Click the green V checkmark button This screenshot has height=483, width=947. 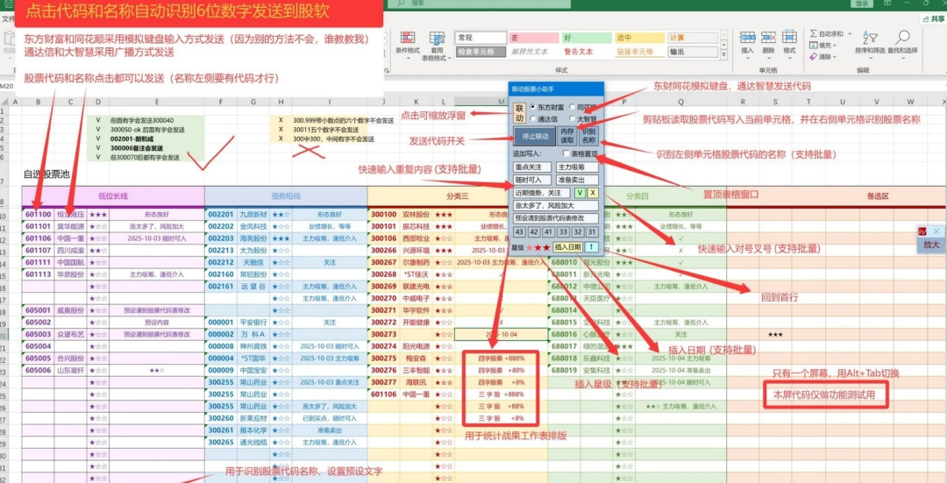coord(580,193)
